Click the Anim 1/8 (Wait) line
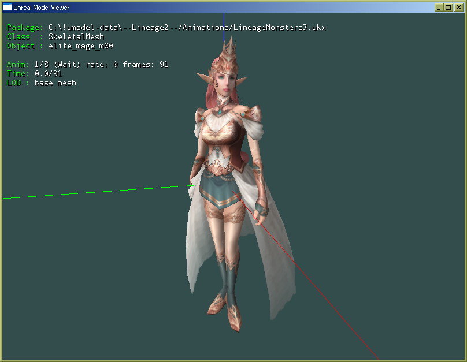The width and height of the screenshot is (467, 362). click(x=87, y=64)
